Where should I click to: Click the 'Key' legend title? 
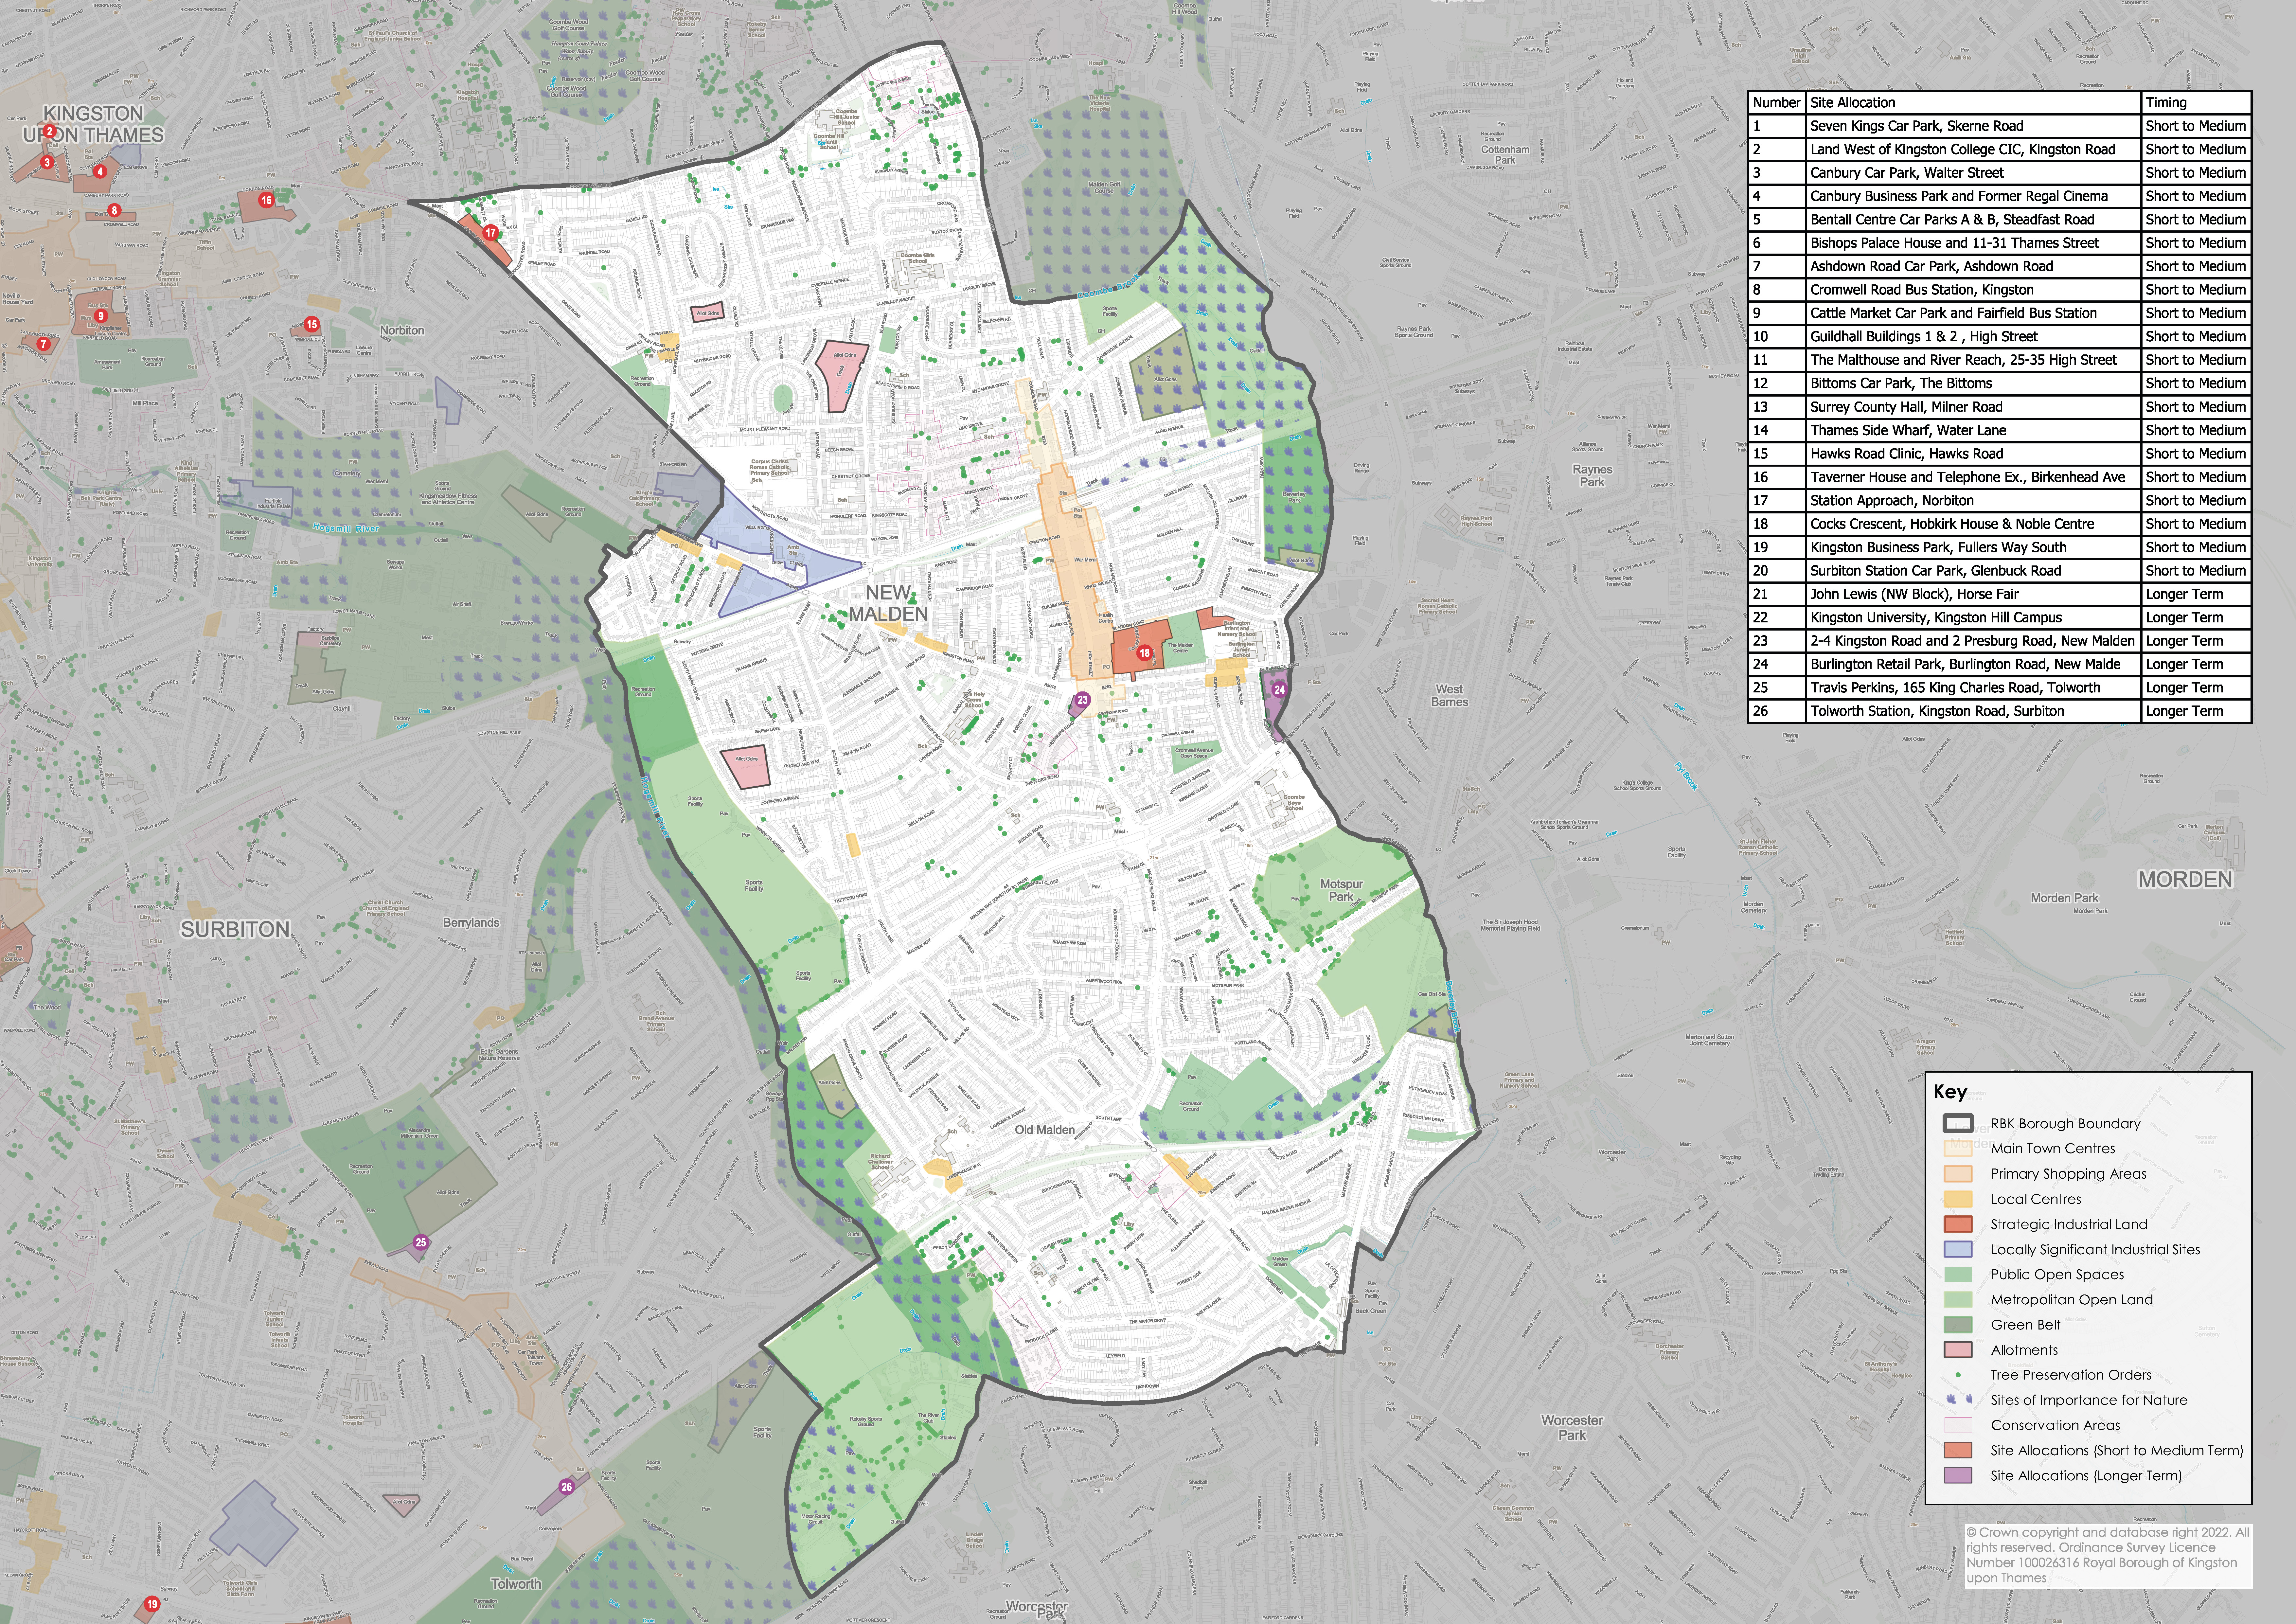coord(1950,1092)
